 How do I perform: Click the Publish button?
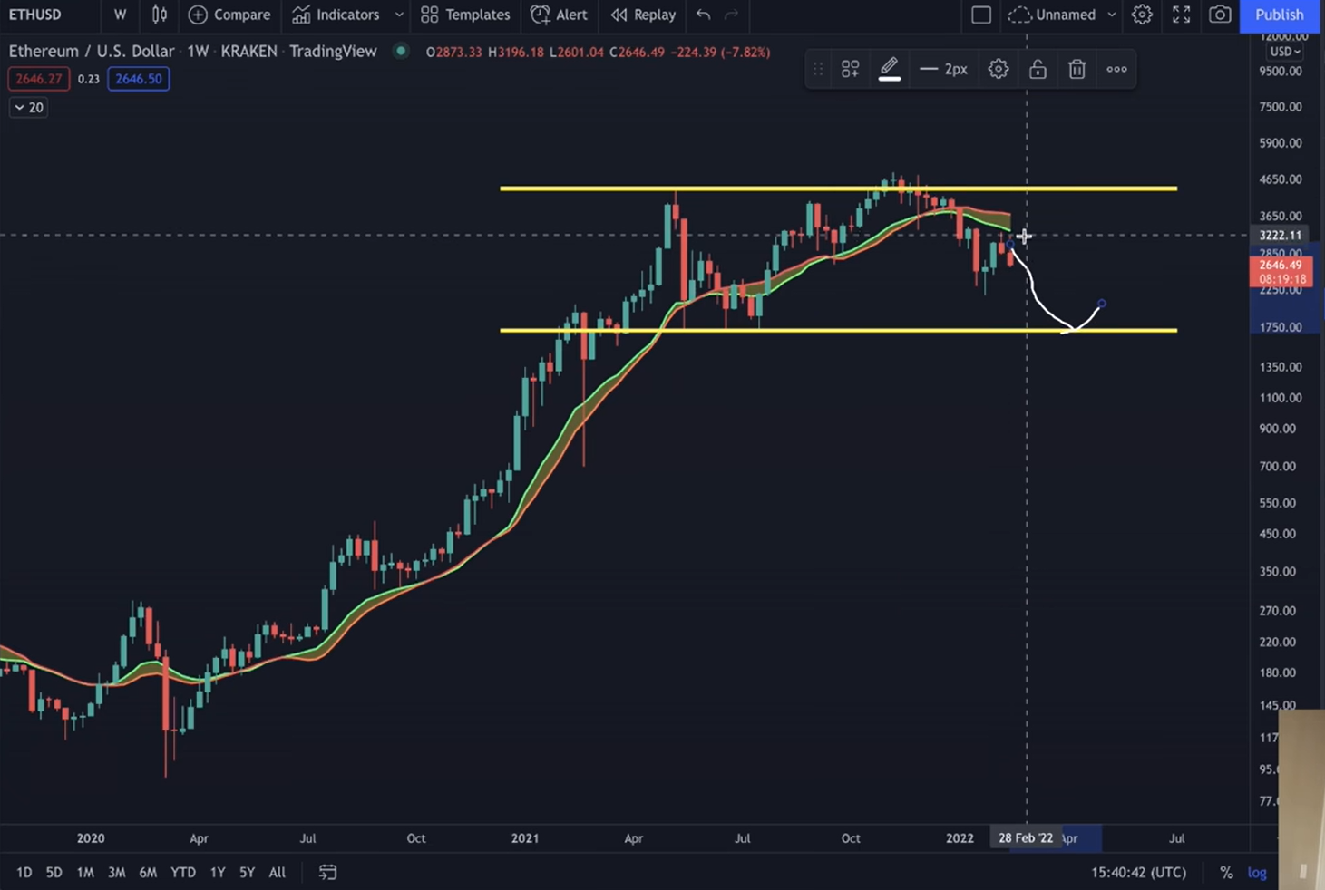tap(1279, 15)
